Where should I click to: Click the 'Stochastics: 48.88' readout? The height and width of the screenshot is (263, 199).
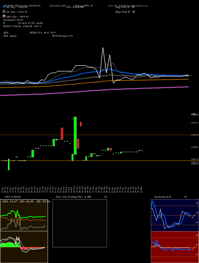[13, 20]
